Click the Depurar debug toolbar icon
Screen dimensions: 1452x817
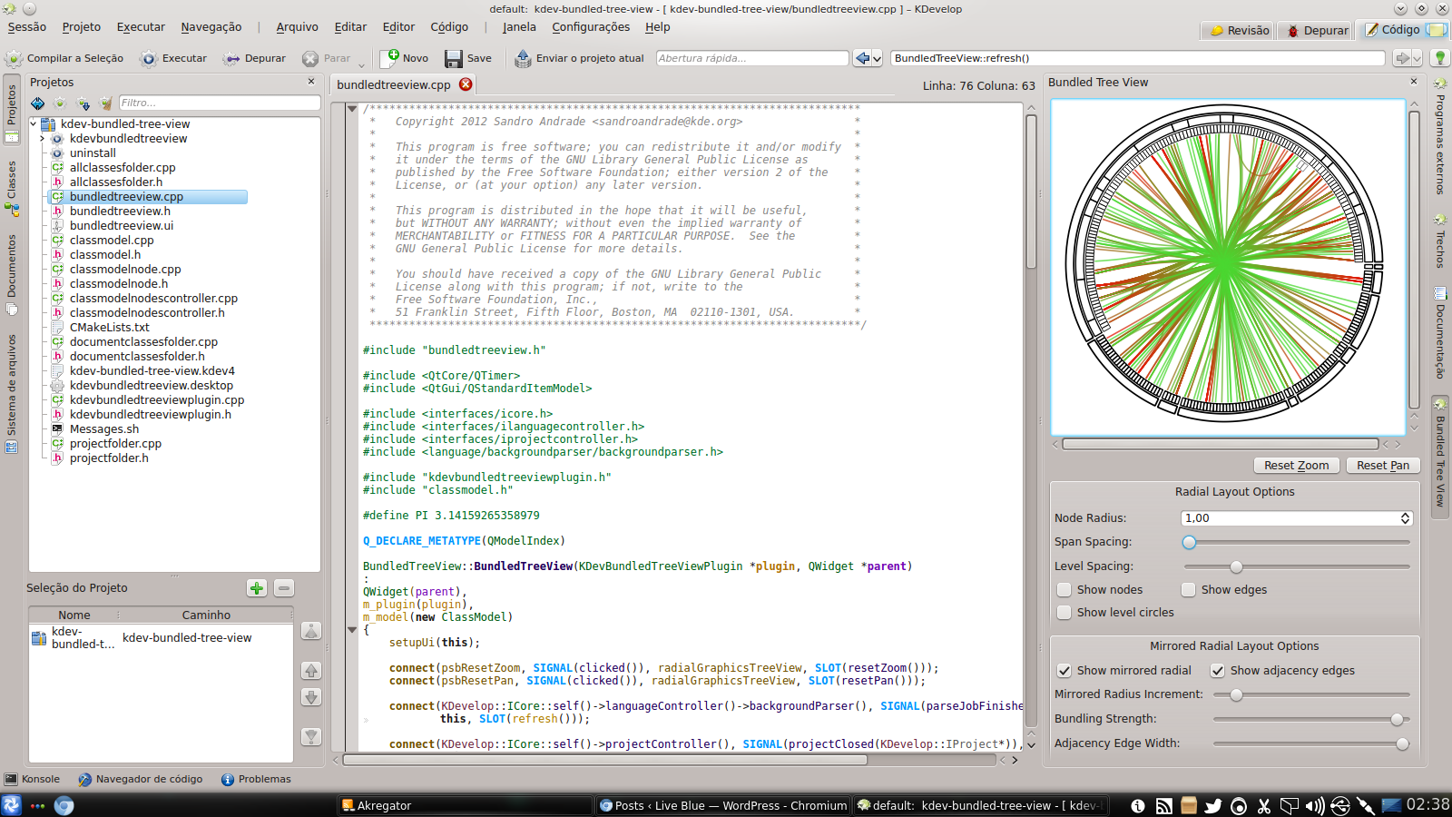coord(232,59)
